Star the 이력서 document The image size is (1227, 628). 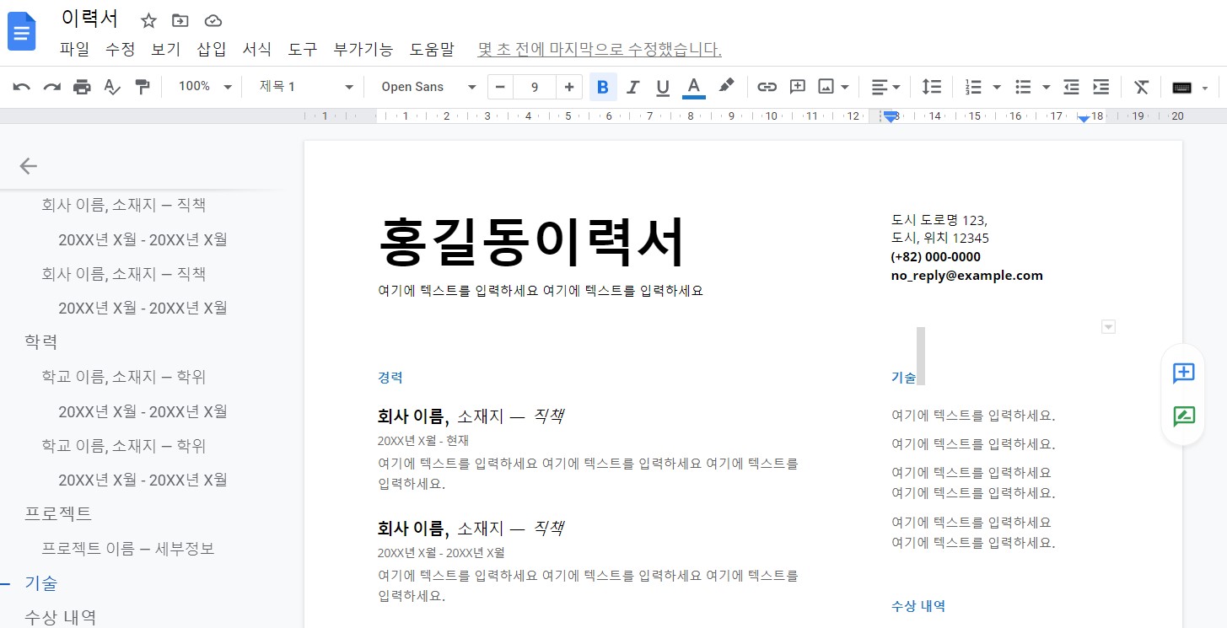(148, 21)
